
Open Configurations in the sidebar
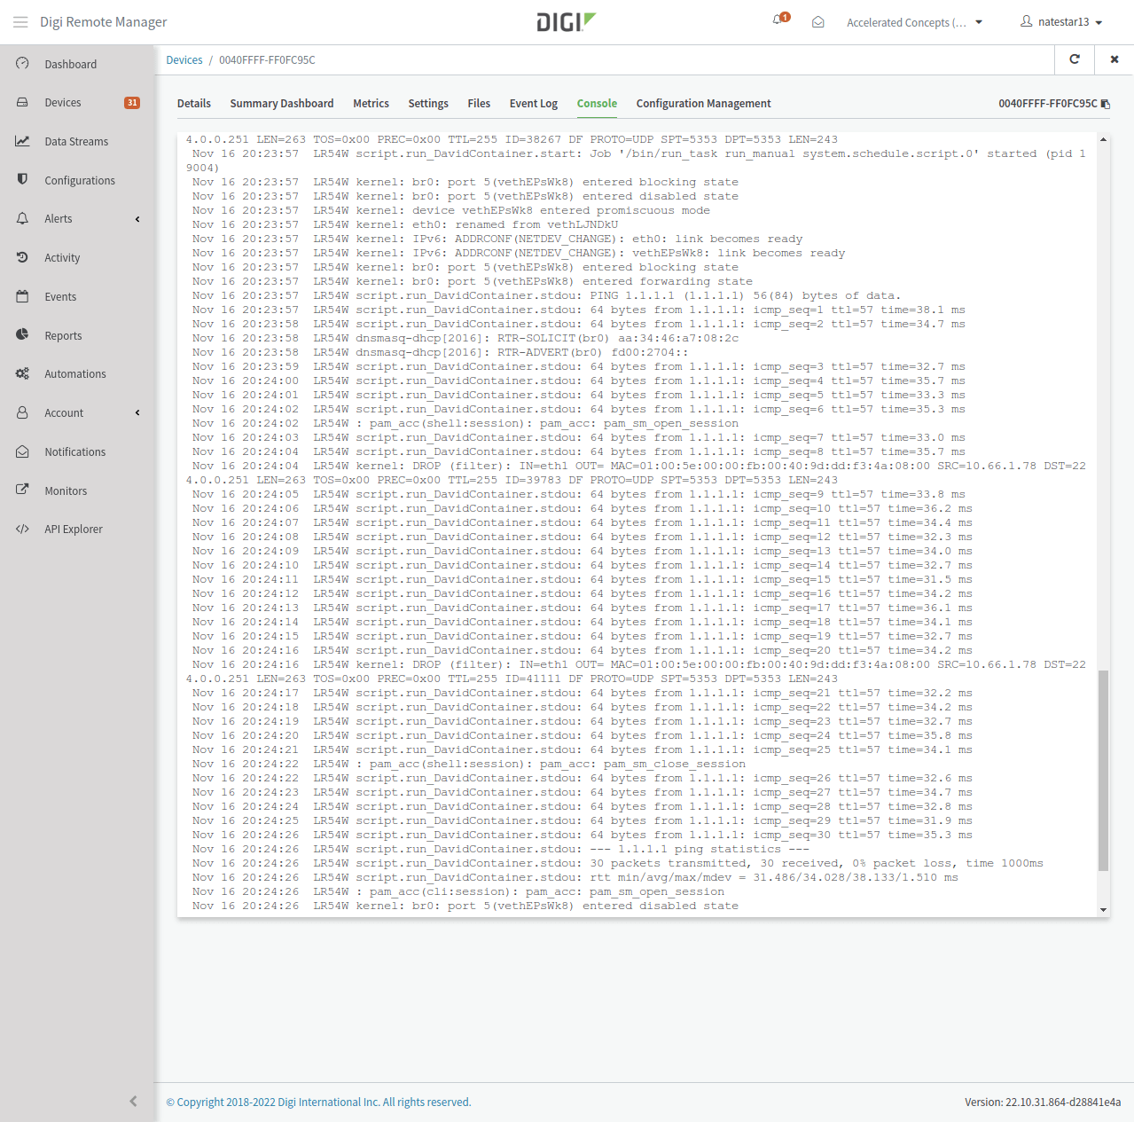(x=78, y=180)
